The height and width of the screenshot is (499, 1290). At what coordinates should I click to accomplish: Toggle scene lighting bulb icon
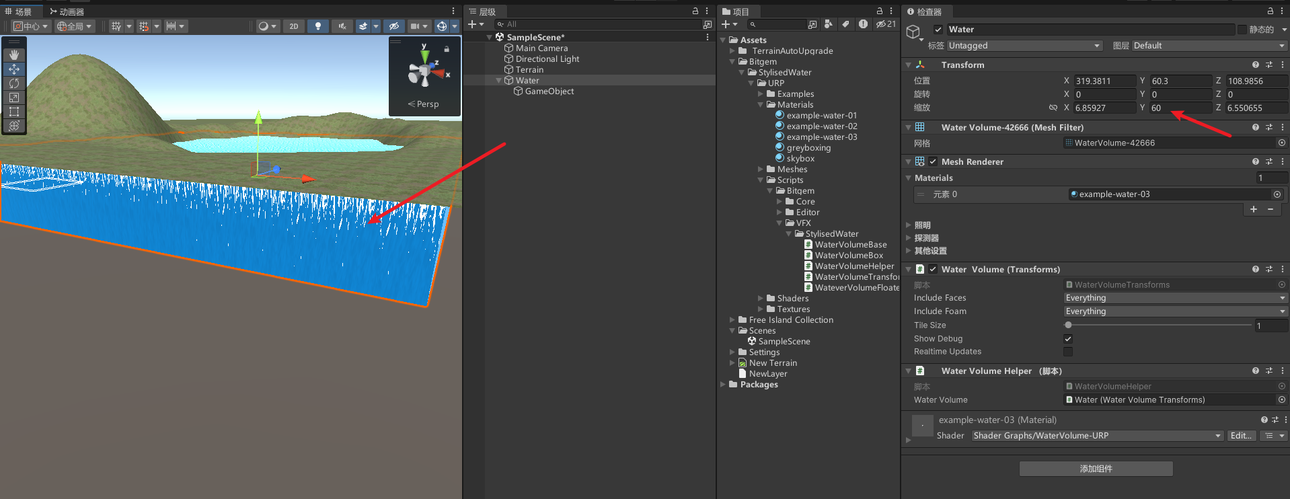pos(318,26)
